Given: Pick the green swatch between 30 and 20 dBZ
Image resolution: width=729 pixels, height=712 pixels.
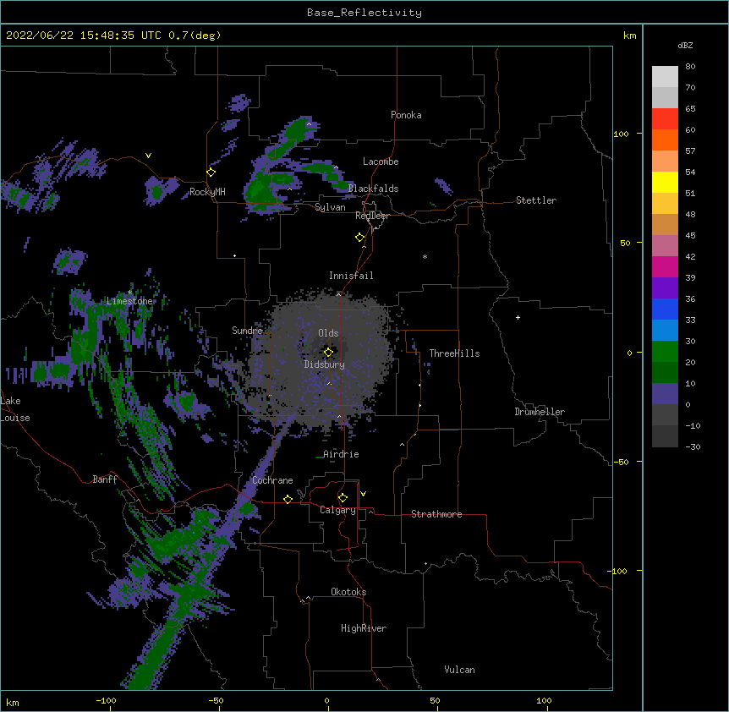Looking at the screenshot, I should 665,352.
